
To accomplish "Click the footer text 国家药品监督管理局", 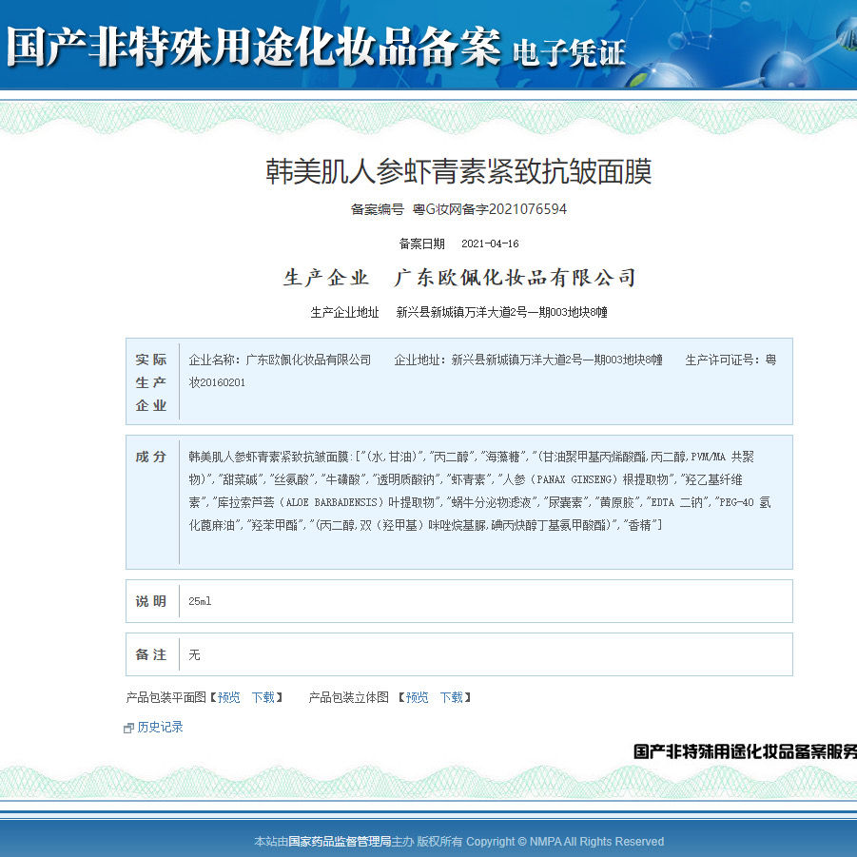I will [x=340, y=841].
